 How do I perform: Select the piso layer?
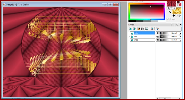coord(143,37)
